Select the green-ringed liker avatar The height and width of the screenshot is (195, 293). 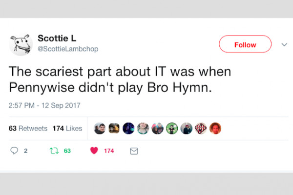(x=172, y=128)
